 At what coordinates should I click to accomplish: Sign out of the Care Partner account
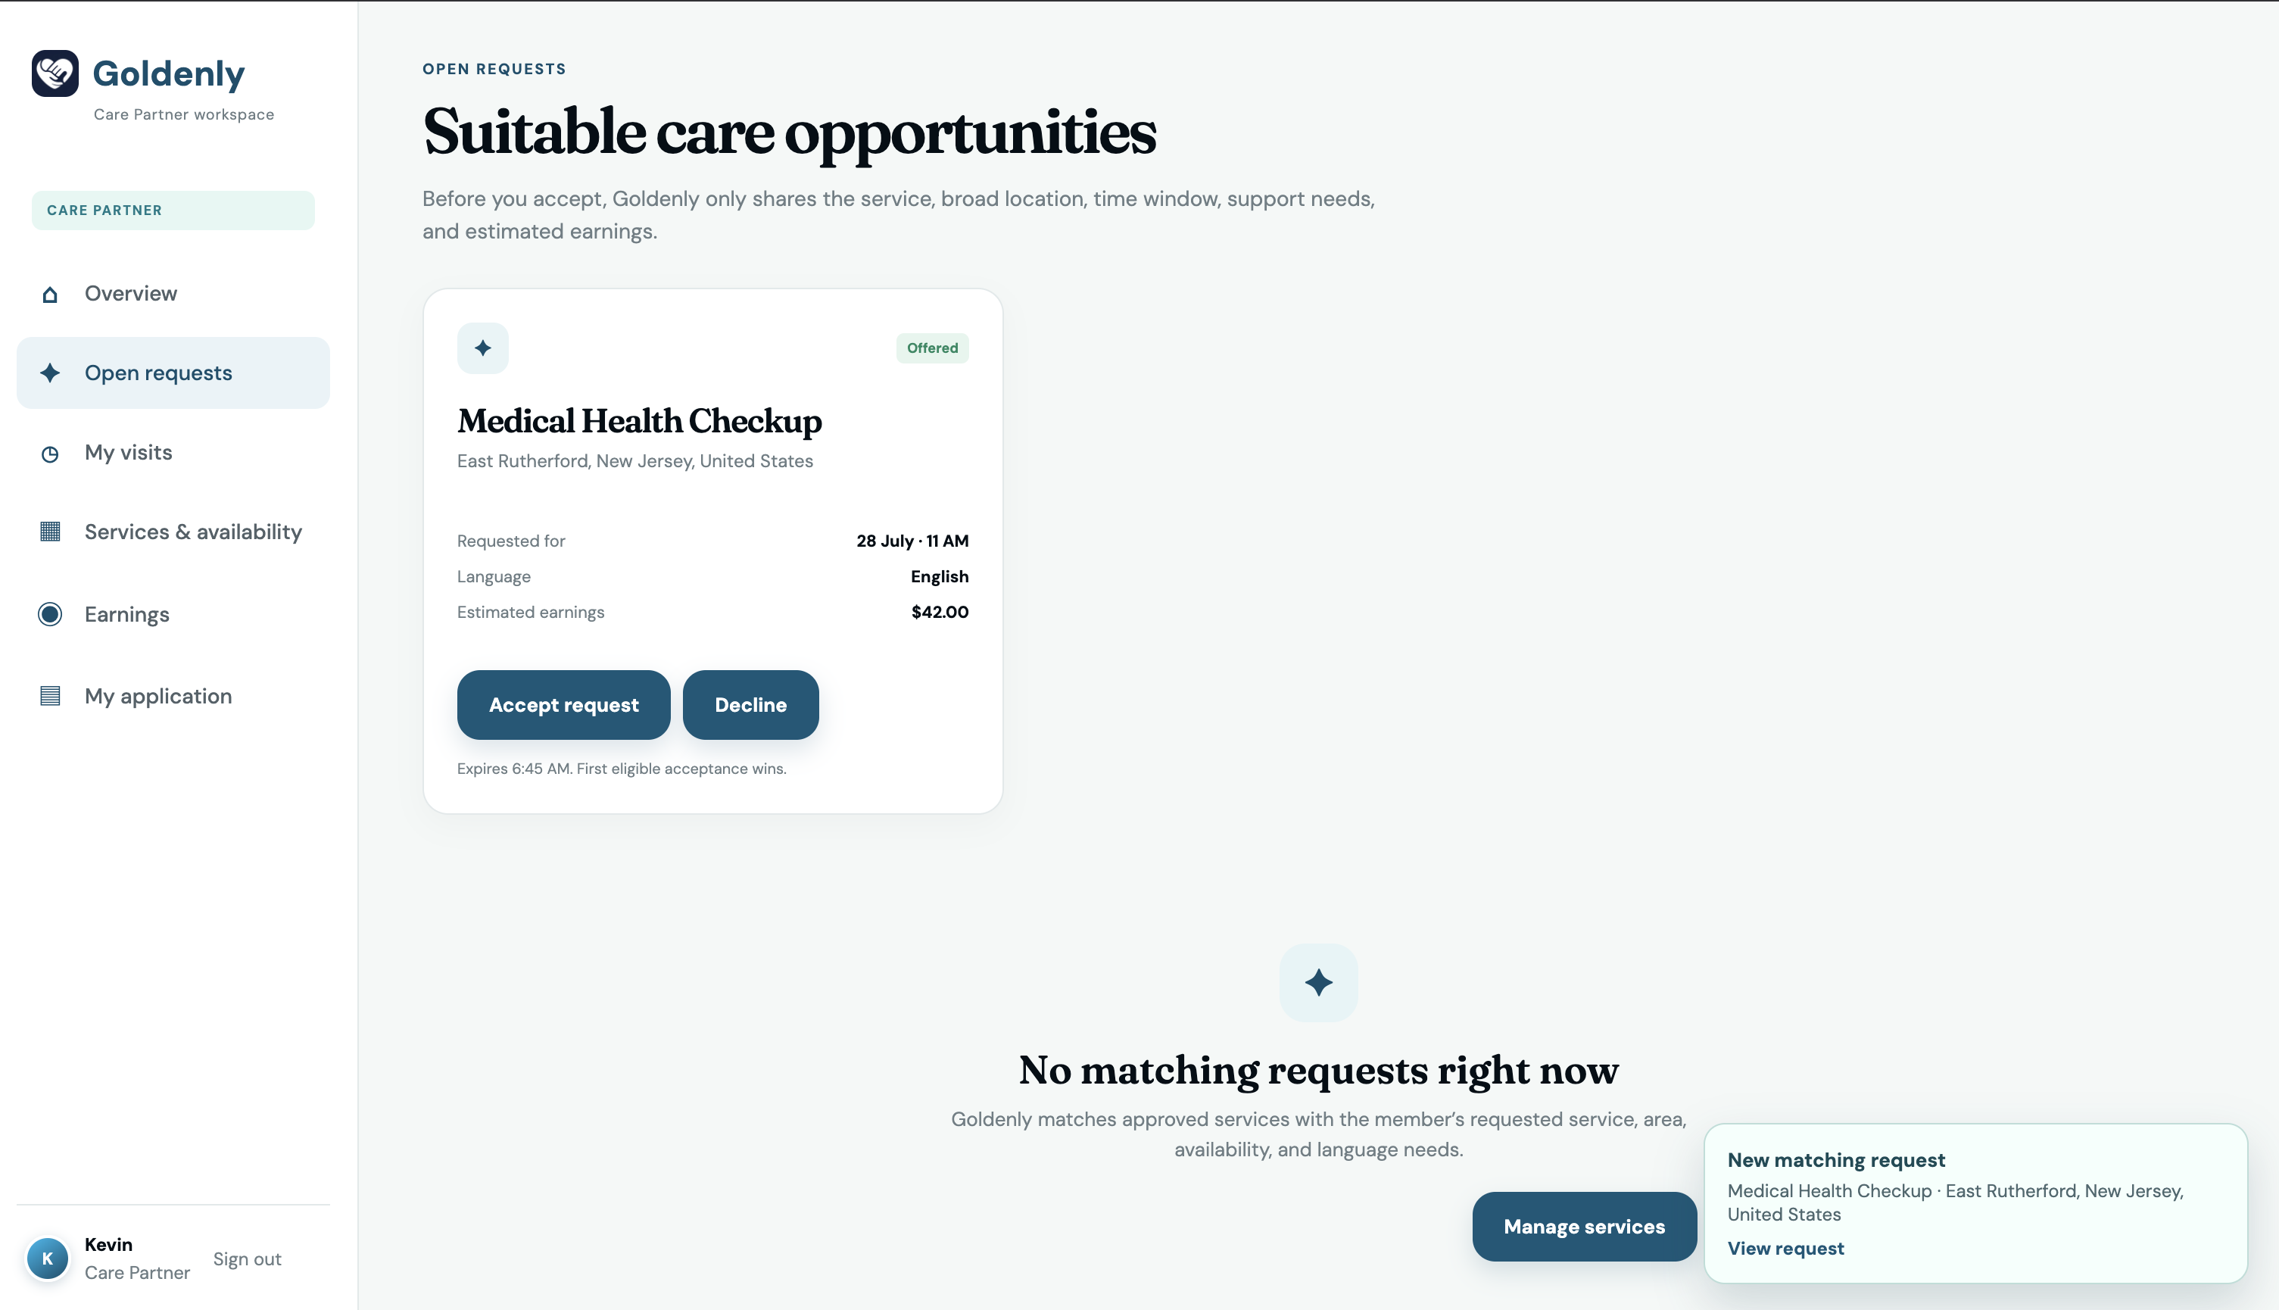pos(248,1259)
